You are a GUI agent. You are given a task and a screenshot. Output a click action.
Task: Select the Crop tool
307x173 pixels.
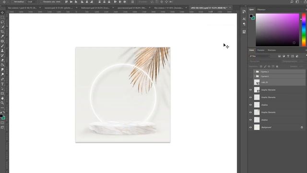[2, 31]
